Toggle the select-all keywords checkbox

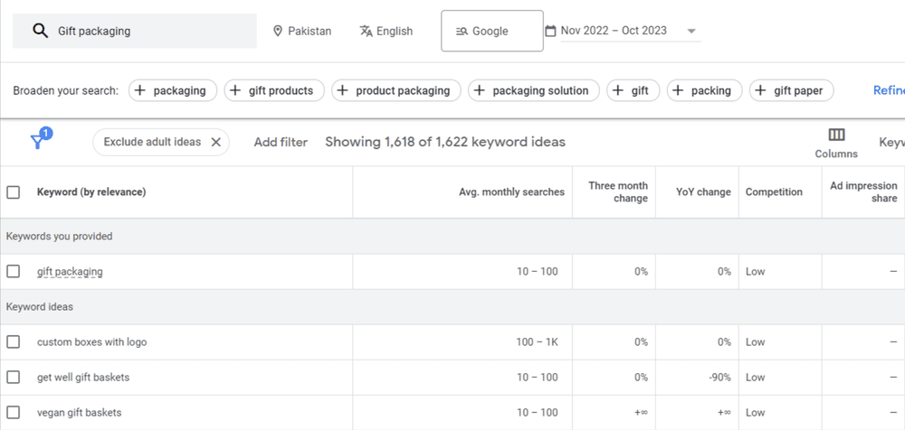click(x=14, y=192)
